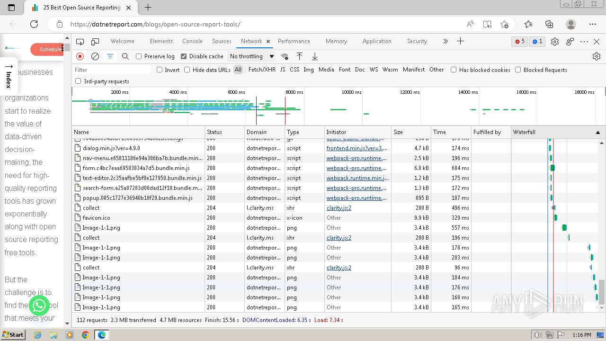Switch to the Application tab

pos(377,41)
